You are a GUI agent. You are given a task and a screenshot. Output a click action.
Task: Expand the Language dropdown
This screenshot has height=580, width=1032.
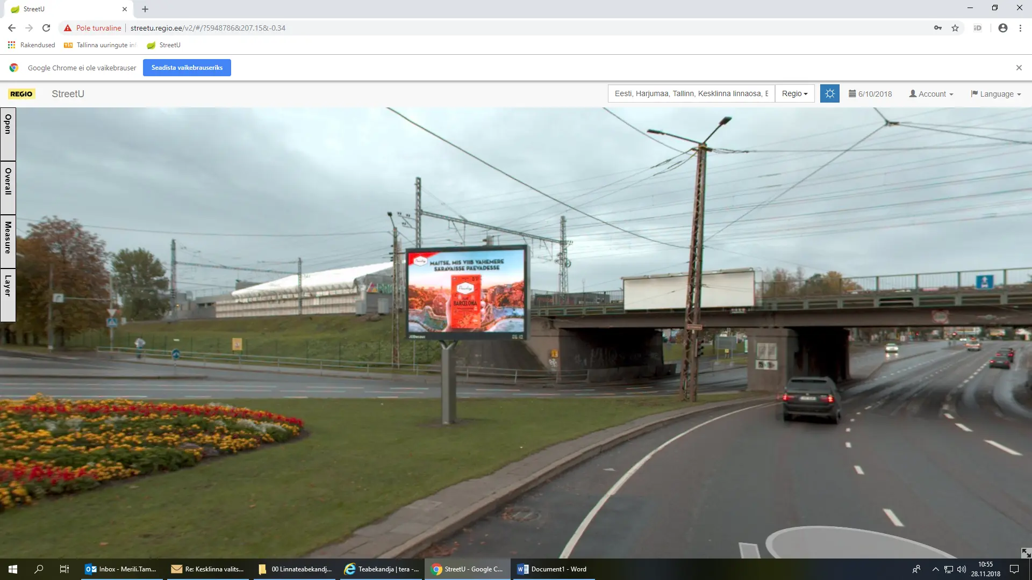click(x=995, y=94)
